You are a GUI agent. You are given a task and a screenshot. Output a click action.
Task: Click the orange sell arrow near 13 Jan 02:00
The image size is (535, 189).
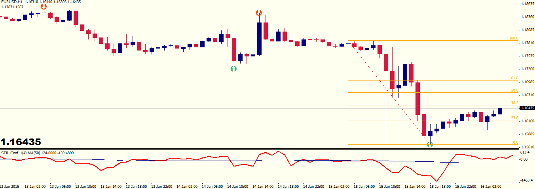[x=44, y=7]
